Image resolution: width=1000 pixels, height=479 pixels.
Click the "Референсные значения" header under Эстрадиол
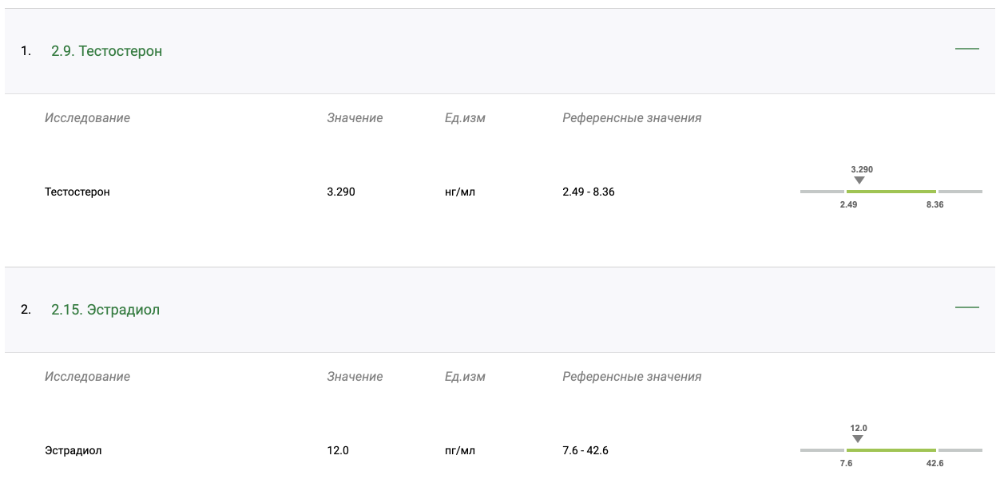click(x=632, y=377)
